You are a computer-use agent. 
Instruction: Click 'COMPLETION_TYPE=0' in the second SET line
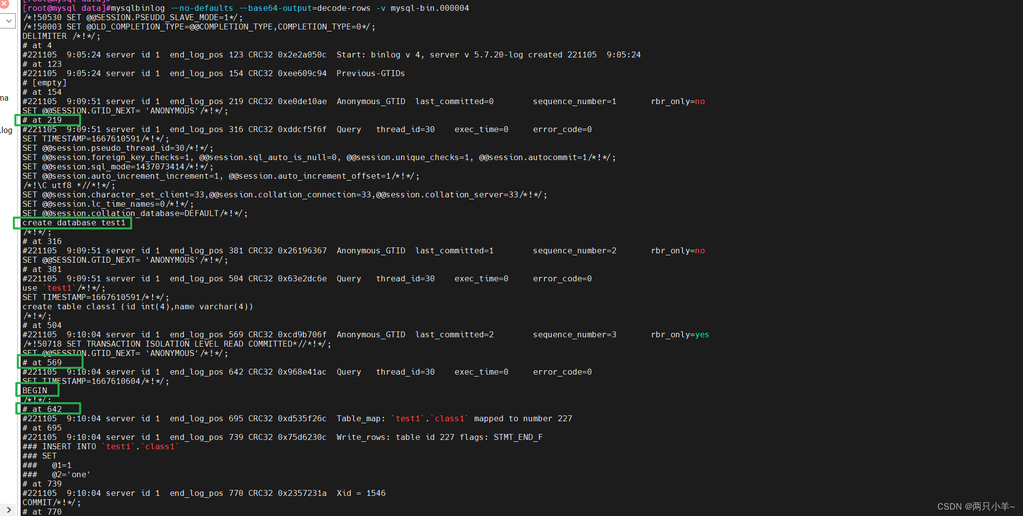click(320, 27)
